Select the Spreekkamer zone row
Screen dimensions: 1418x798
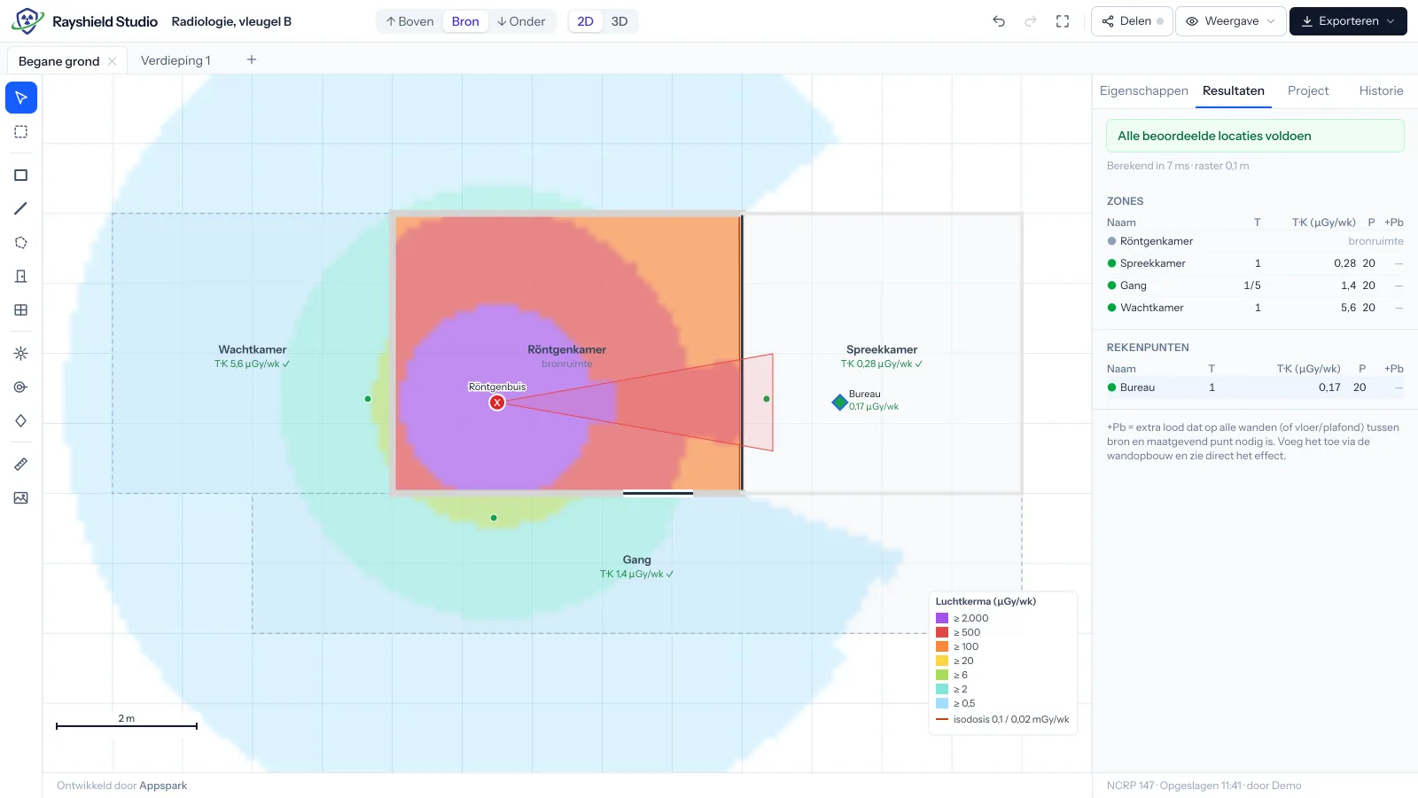(1255, 263)
